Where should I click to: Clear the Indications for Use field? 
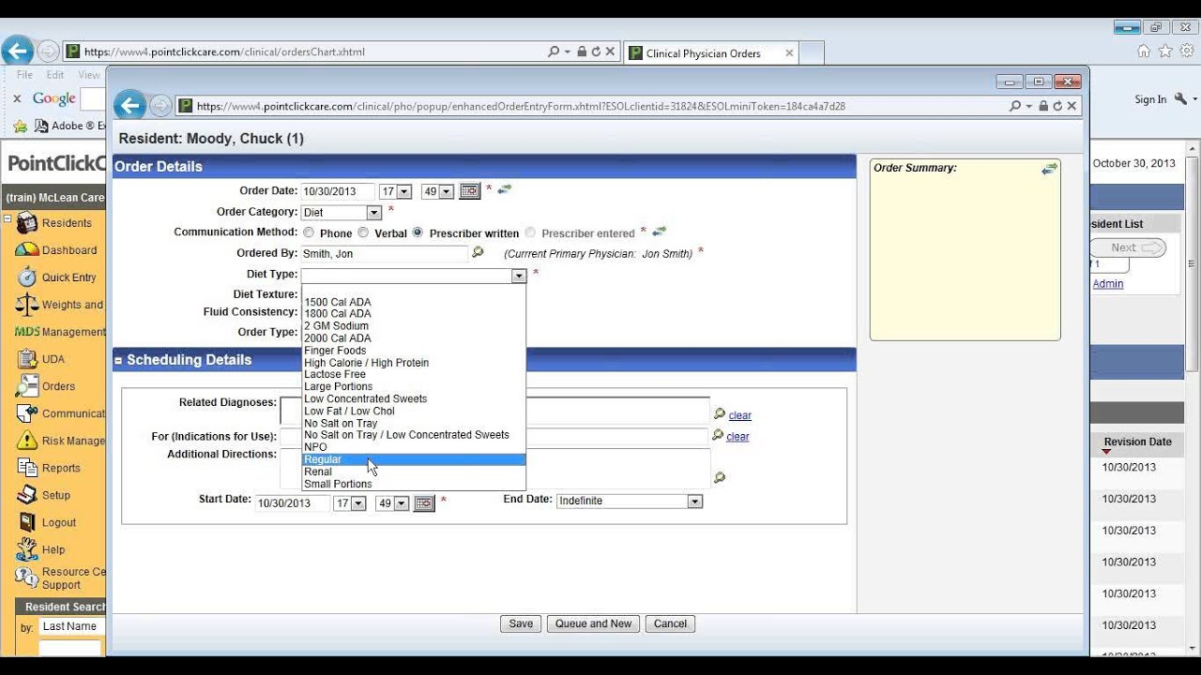coord(737,436)
